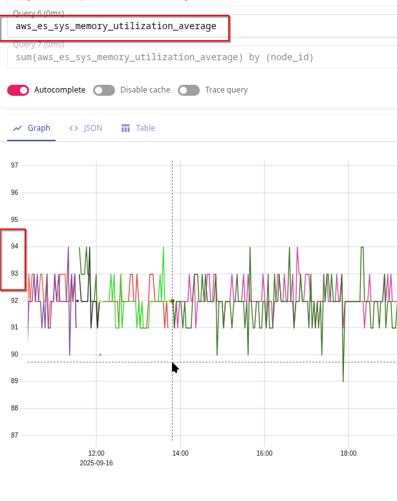Click the 12:00 x-axis time label
This screenshot has width=397, height=501.
[x=96, y=454]
